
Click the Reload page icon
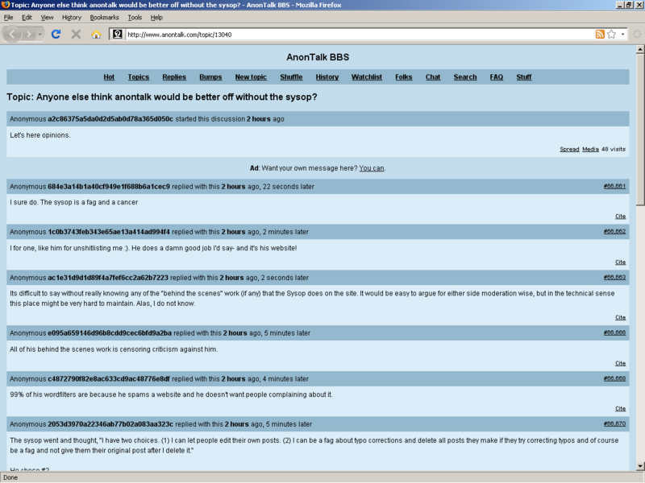point(56,34)
